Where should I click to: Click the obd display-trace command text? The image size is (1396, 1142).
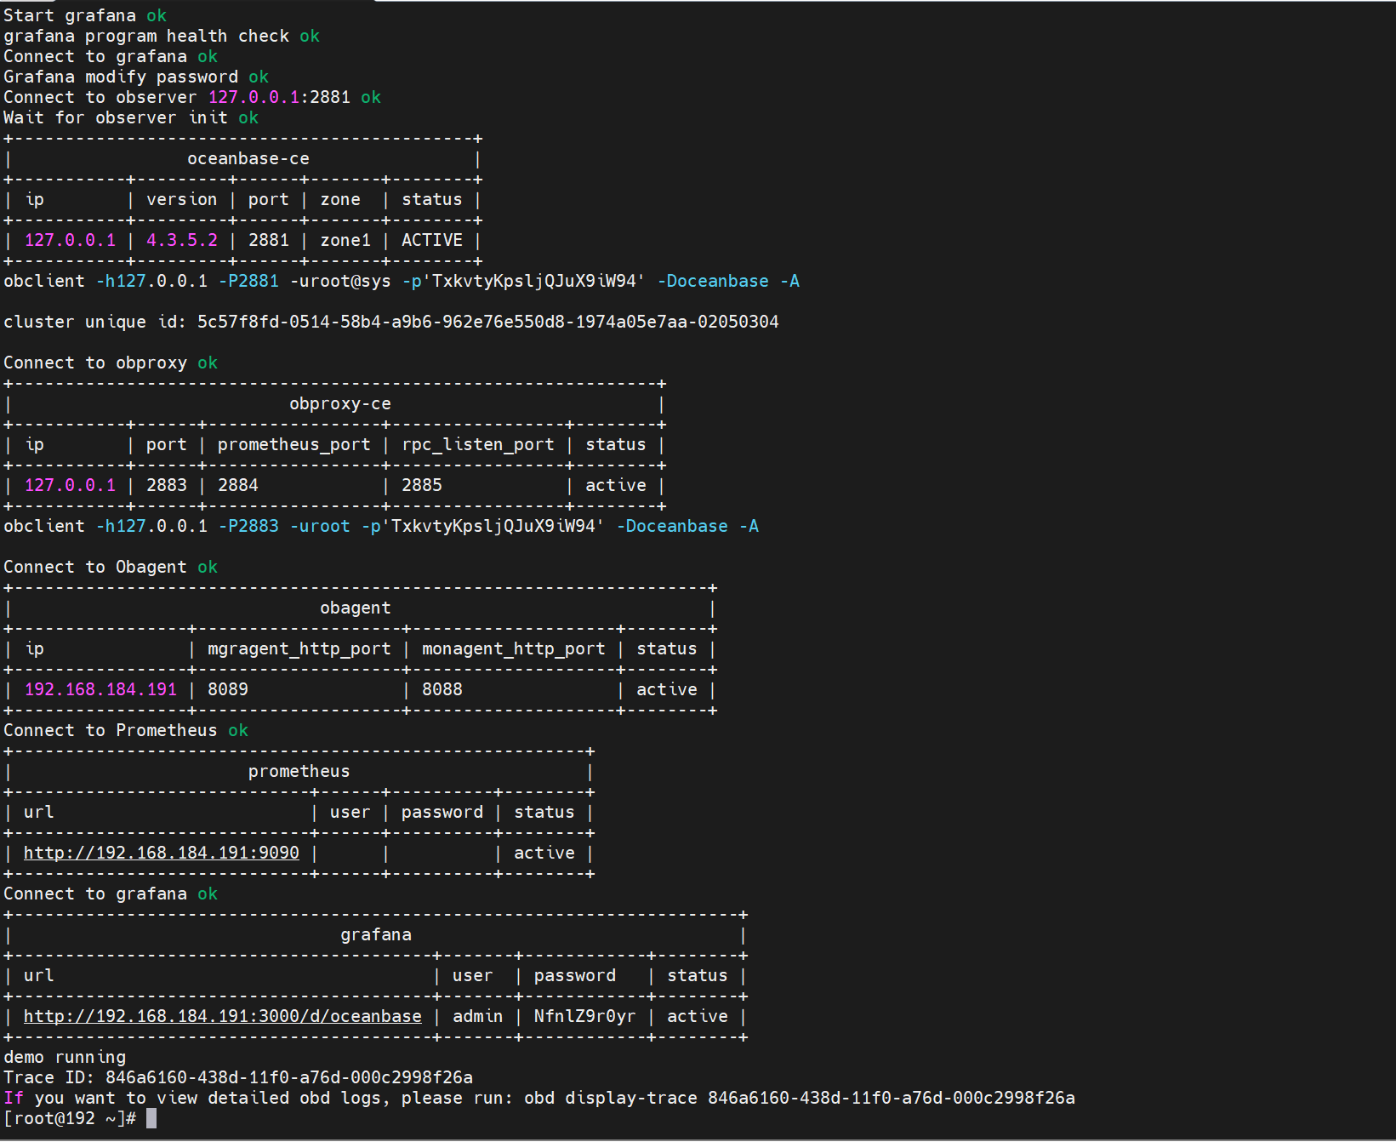pyautogui.click(x=800, y=1098)
